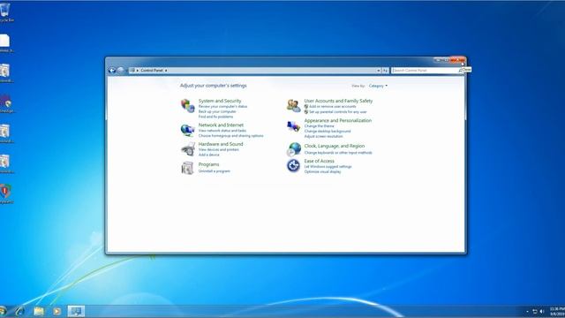
Task: Select the Control Panel taskbar button
Action: tap(76, 311)
